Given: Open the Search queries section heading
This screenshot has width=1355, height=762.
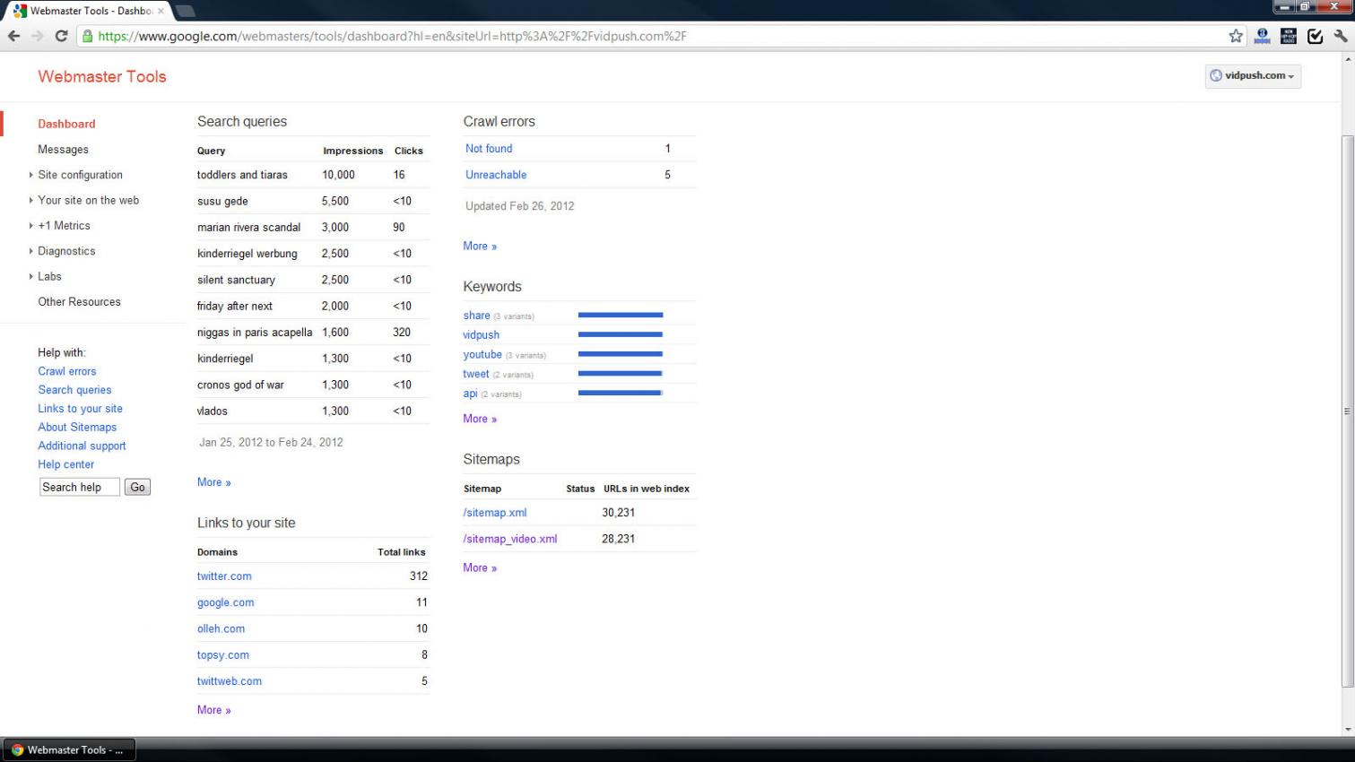Looking at the screenshot, I should point(242,122).
